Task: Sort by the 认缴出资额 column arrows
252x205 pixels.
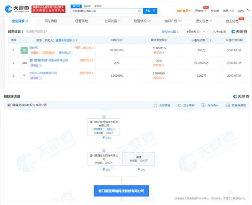Action: click(x=210, y=40)
